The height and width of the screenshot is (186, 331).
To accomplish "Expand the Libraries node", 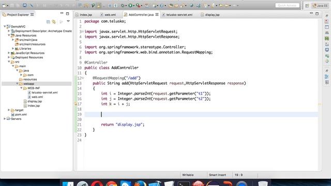I will coord(13,49).
